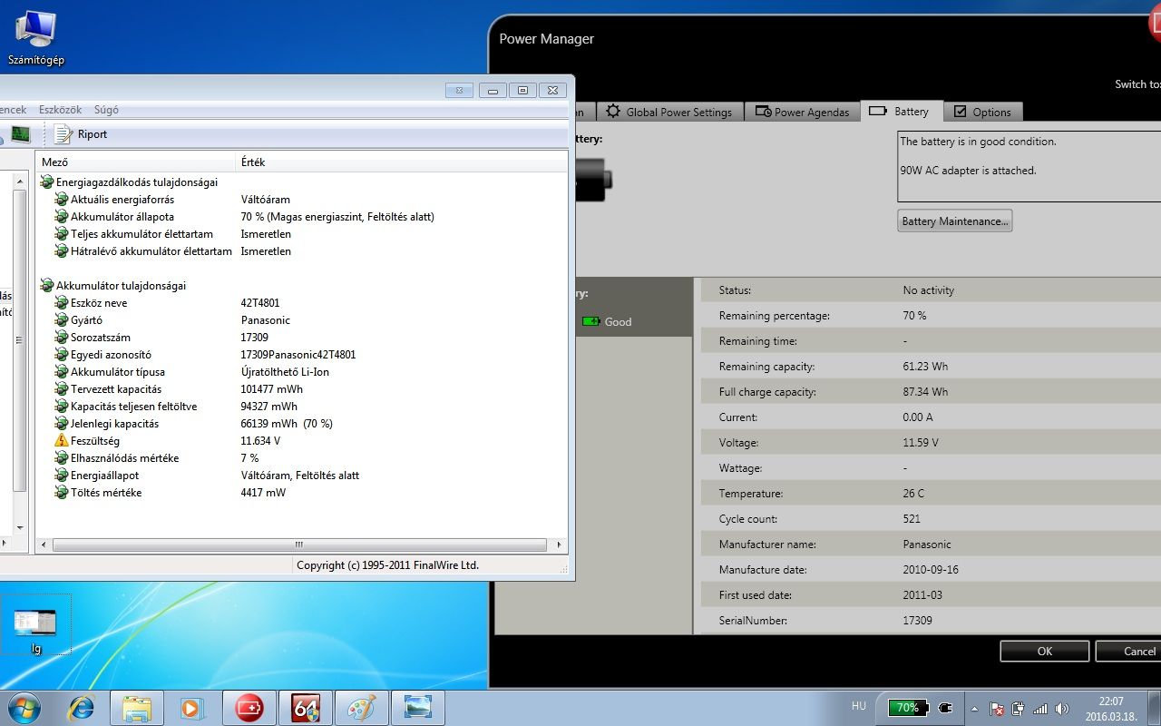
Task: Open the clock showing 22:07
Action: [1111, 708]
